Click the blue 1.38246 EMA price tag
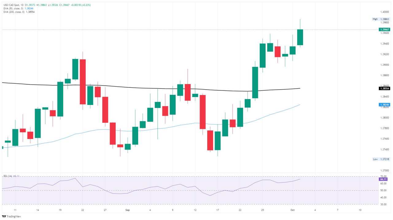This screenshot has width=393, height=220. [x=384, y=105]
